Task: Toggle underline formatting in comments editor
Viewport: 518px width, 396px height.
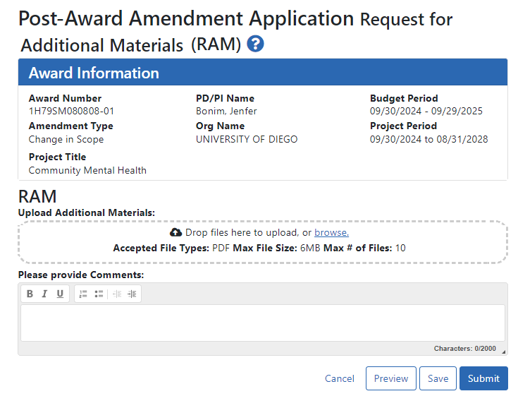Action: pyautogui.click(x=60, y=294)
